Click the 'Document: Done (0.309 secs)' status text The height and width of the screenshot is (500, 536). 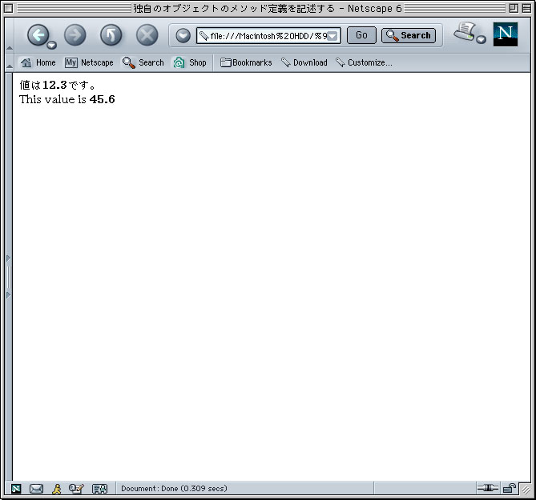pos(174,488)
